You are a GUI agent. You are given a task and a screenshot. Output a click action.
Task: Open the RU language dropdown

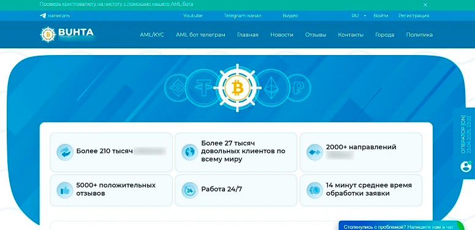pos(359,16)
